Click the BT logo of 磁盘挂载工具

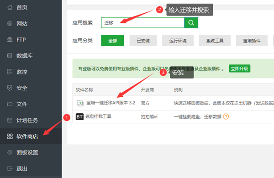tap(79, 116)
